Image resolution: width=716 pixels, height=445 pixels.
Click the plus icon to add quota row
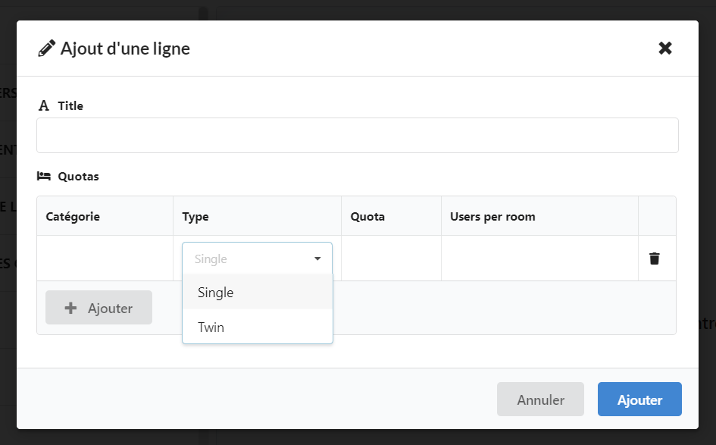[70, 308]
